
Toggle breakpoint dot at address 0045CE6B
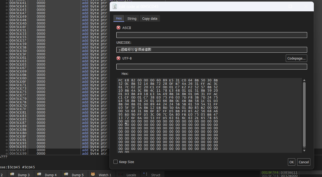[7, 75]
